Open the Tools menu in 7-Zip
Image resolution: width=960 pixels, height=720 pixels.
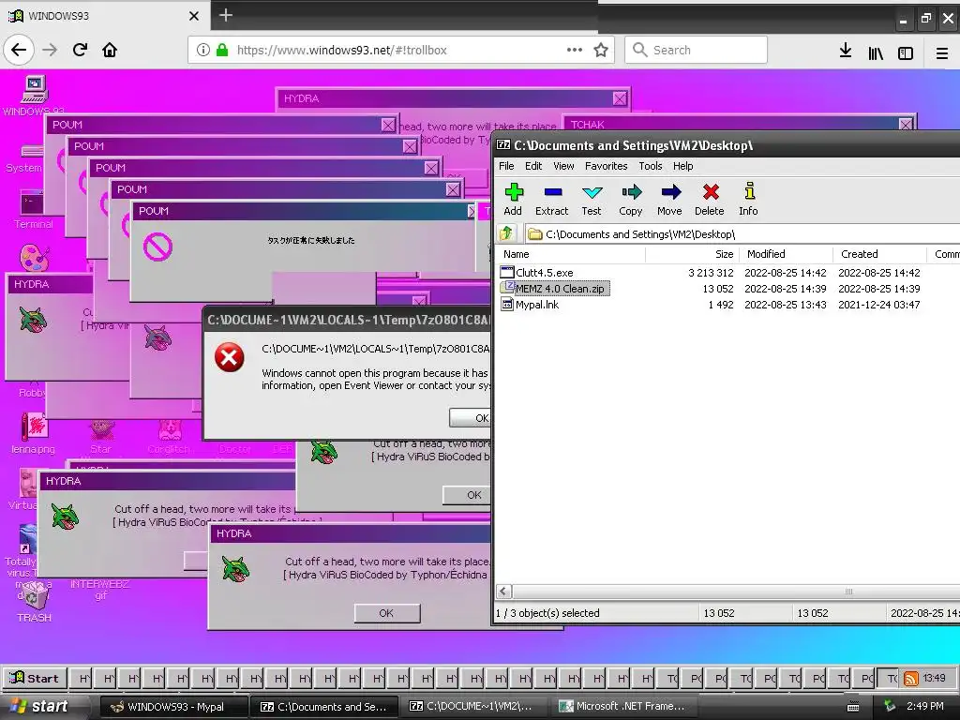[x=651, y=166]
